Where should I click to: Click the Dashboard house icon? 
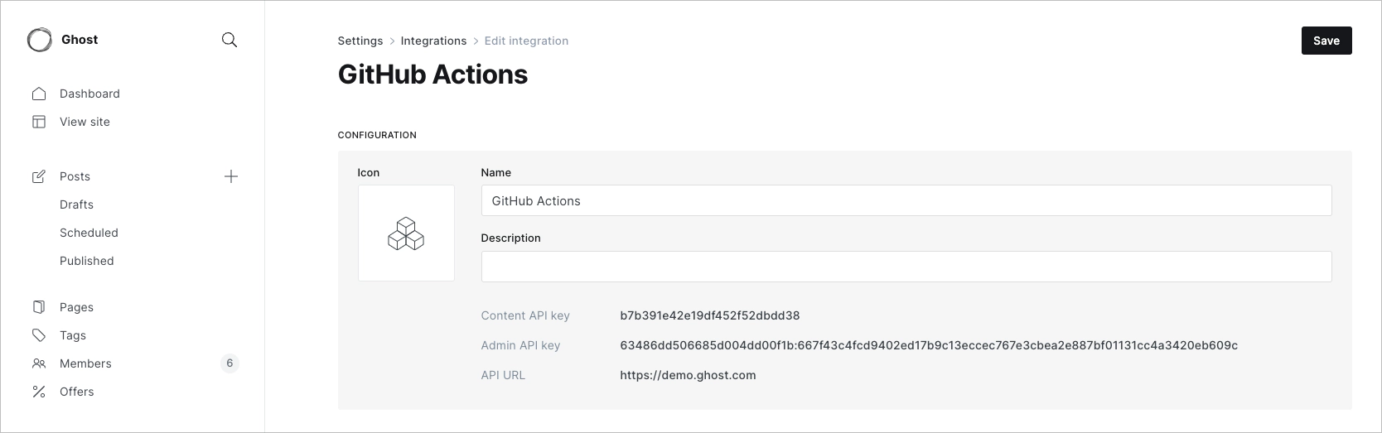[39, 94]
